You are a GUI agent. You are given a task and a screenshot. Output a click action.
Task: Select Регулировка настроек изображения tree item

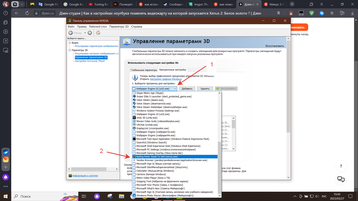coord(97,54)
